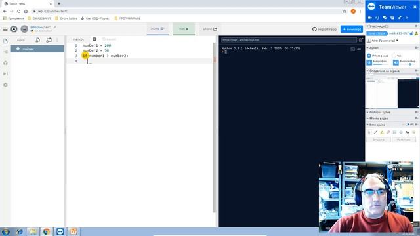This screenshot has height=236, width=420.
Task: Open the Audio section gear options
Action: 416,48
